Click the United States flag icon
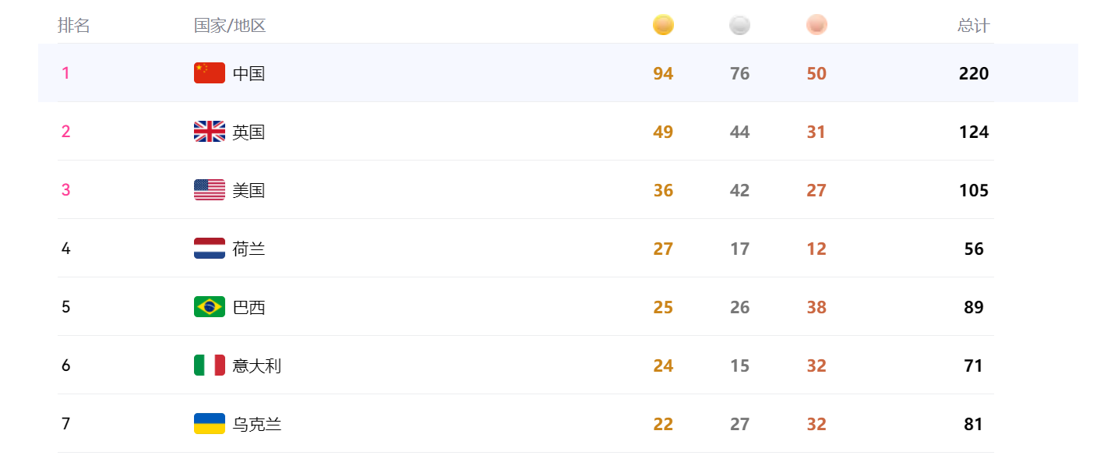This screenshot has height=459, width=1104. [x=210, y=189]
